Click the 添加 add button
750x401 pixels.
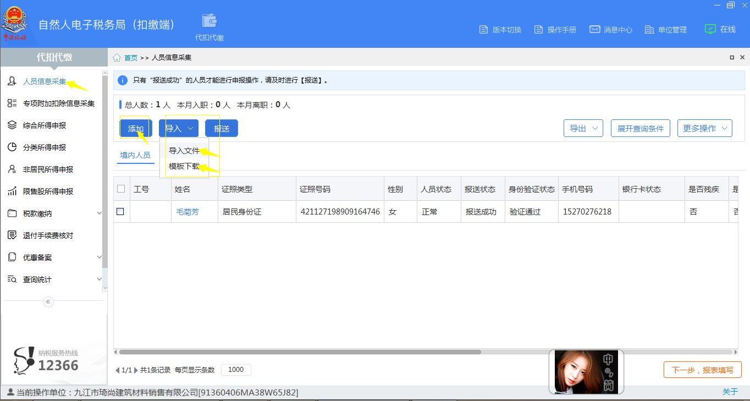tap(135, 128)
